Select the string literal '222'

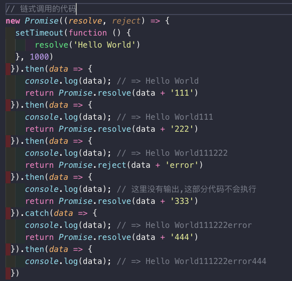coord(182,129)
